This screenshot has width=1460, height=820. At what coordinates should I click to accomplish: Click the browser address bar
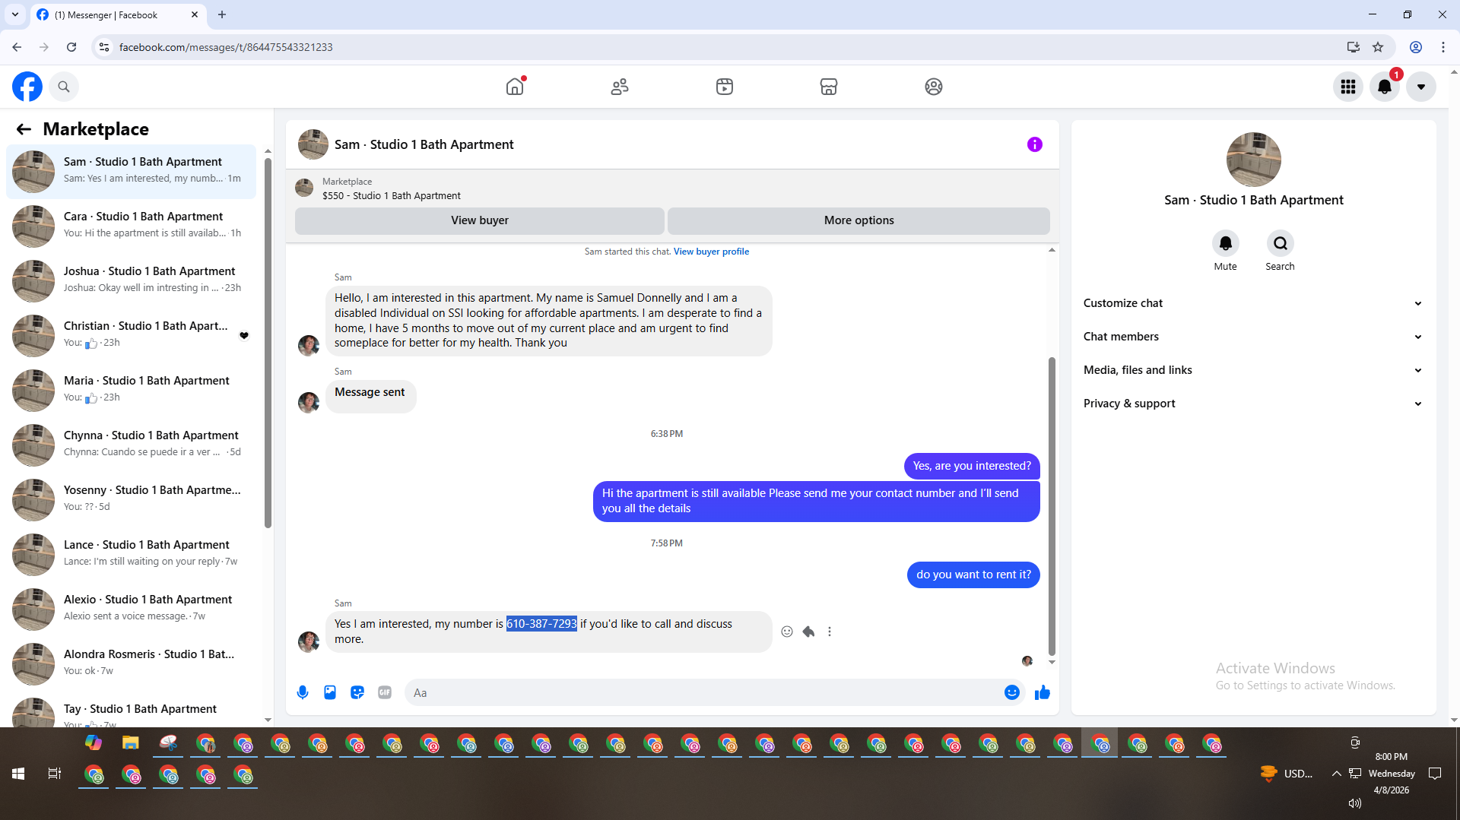pos(722,47)
